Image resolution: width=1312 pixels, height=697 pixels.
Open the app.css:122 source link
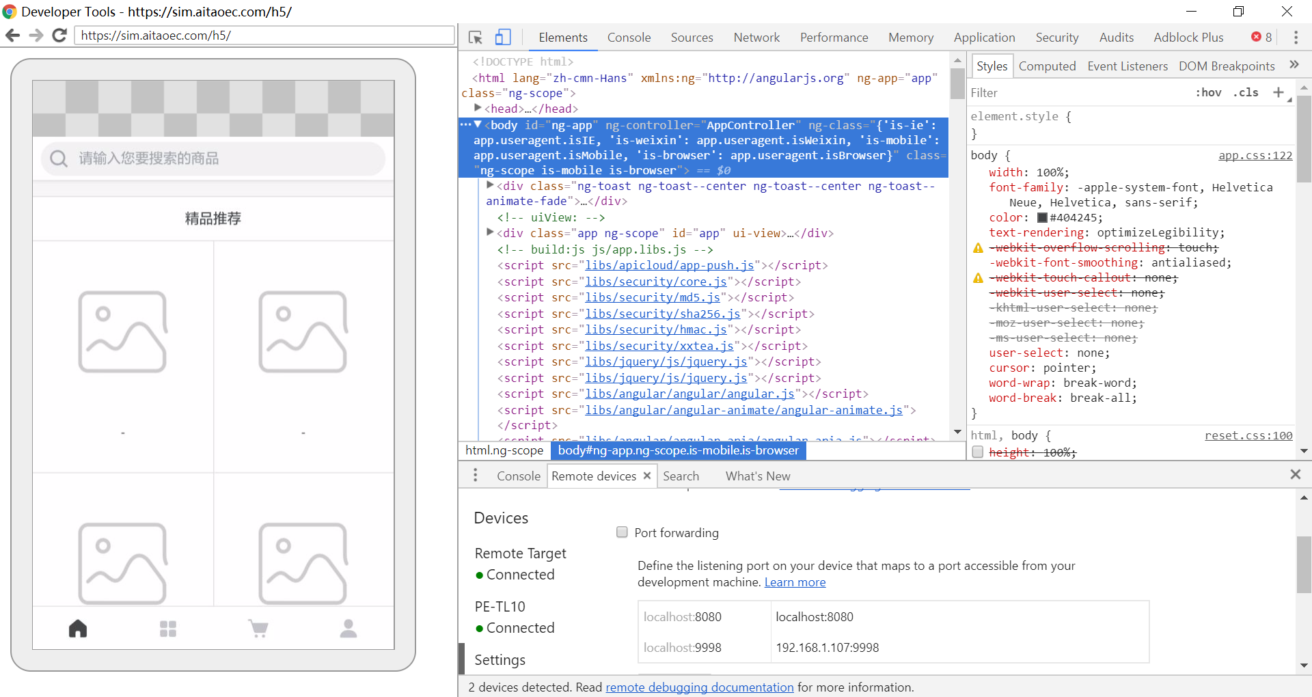coord(1255,156)
